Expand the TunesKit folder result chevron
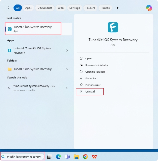This screenshot has height=161, width=158. (67, 69)
